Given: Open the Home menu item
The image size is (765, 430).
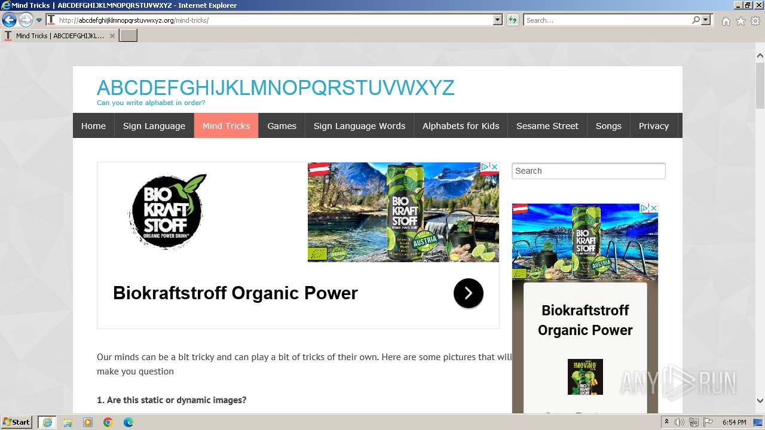Looking at the screenshot, I should (x=93, y=125).
